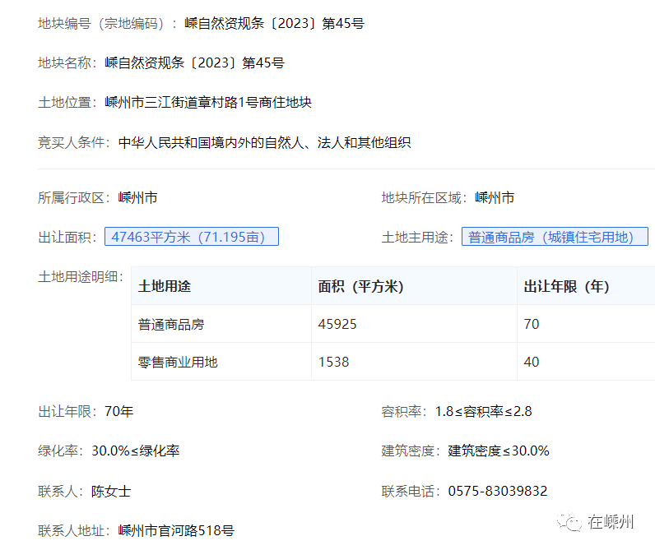Select the 普通商品房 table row cell
This screenshot has height=550, width=655.
(x=171, y=324)
